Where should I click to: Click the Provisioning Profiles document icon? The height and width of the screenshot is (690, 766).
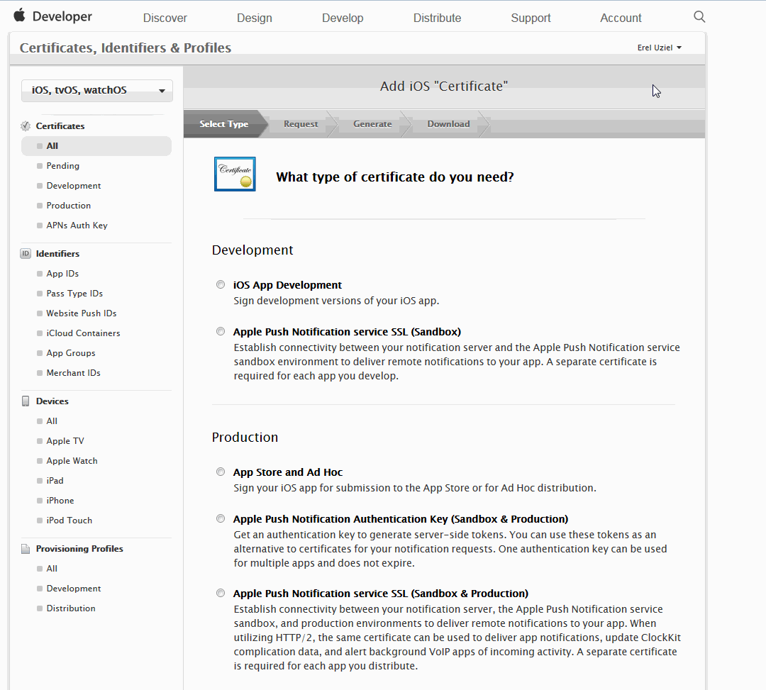26,548
